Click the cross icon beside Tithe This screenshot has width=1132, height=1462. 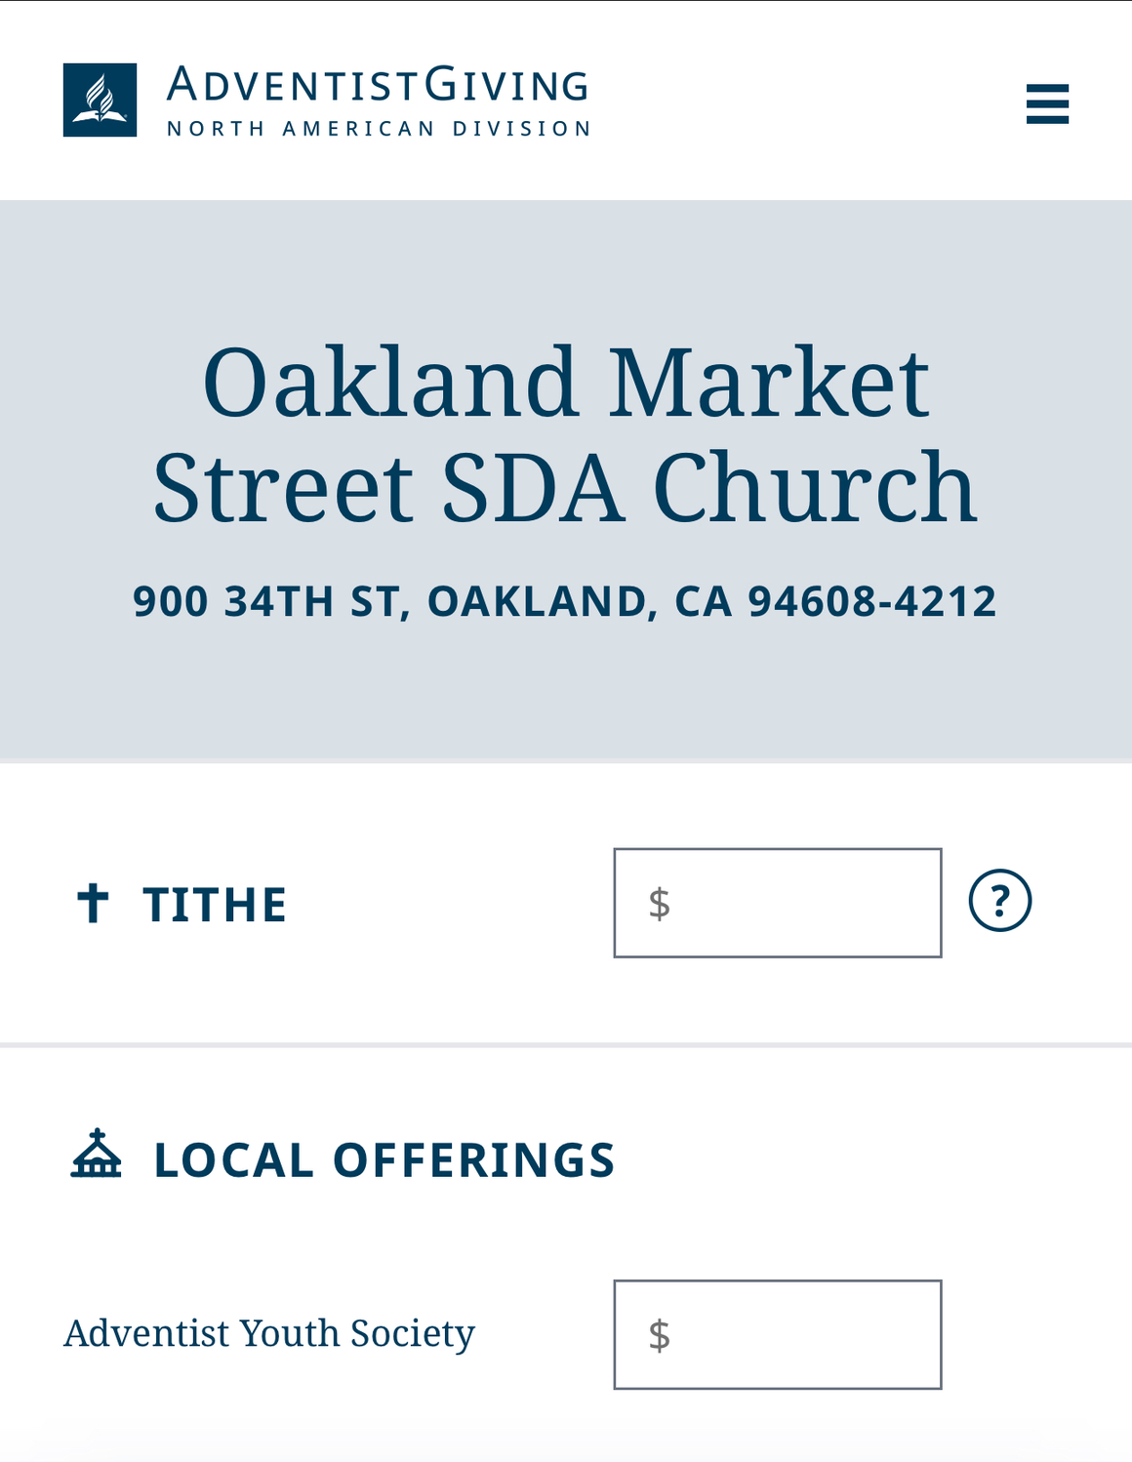pos(93,903)
